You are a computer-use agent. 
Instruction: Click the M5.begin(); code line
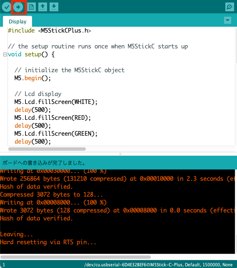point(32,78)
